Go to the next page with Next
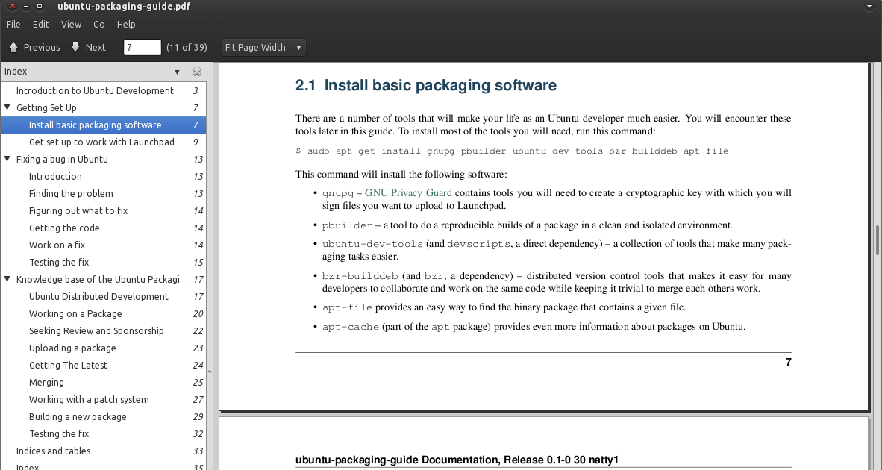Viewport: 882px width, 470px height. tap(88, 47)
